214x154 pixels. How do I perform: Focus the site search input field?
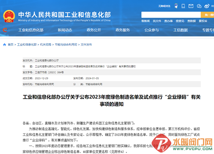click(x=171, y=15)
